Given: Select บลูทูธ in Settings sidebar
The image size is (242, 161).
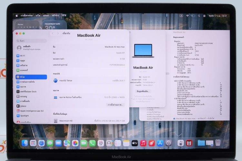Looking at the screenshot, I should [31, 61].
